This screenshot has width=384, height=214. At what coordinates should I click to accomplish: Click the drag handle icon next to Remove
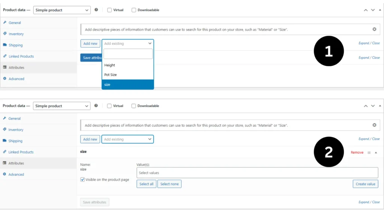[369, 153]
